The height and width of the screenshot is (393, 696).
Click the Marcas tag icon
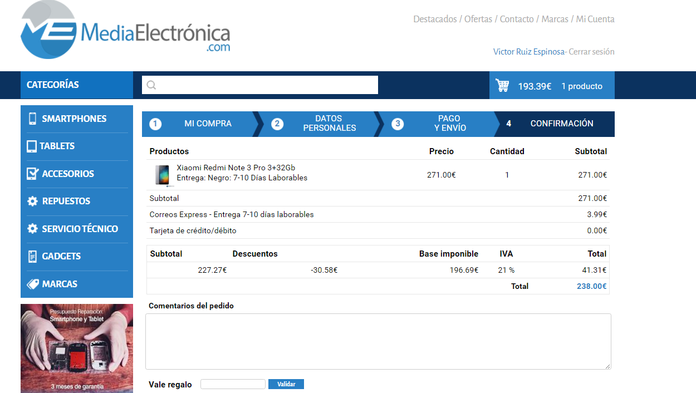pos(33,284)
